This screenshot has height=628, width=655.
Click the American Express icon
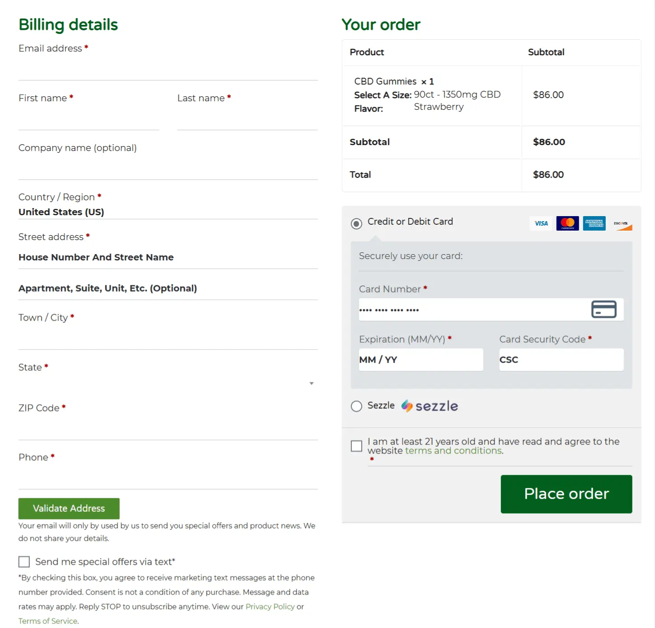coord(594,223)
